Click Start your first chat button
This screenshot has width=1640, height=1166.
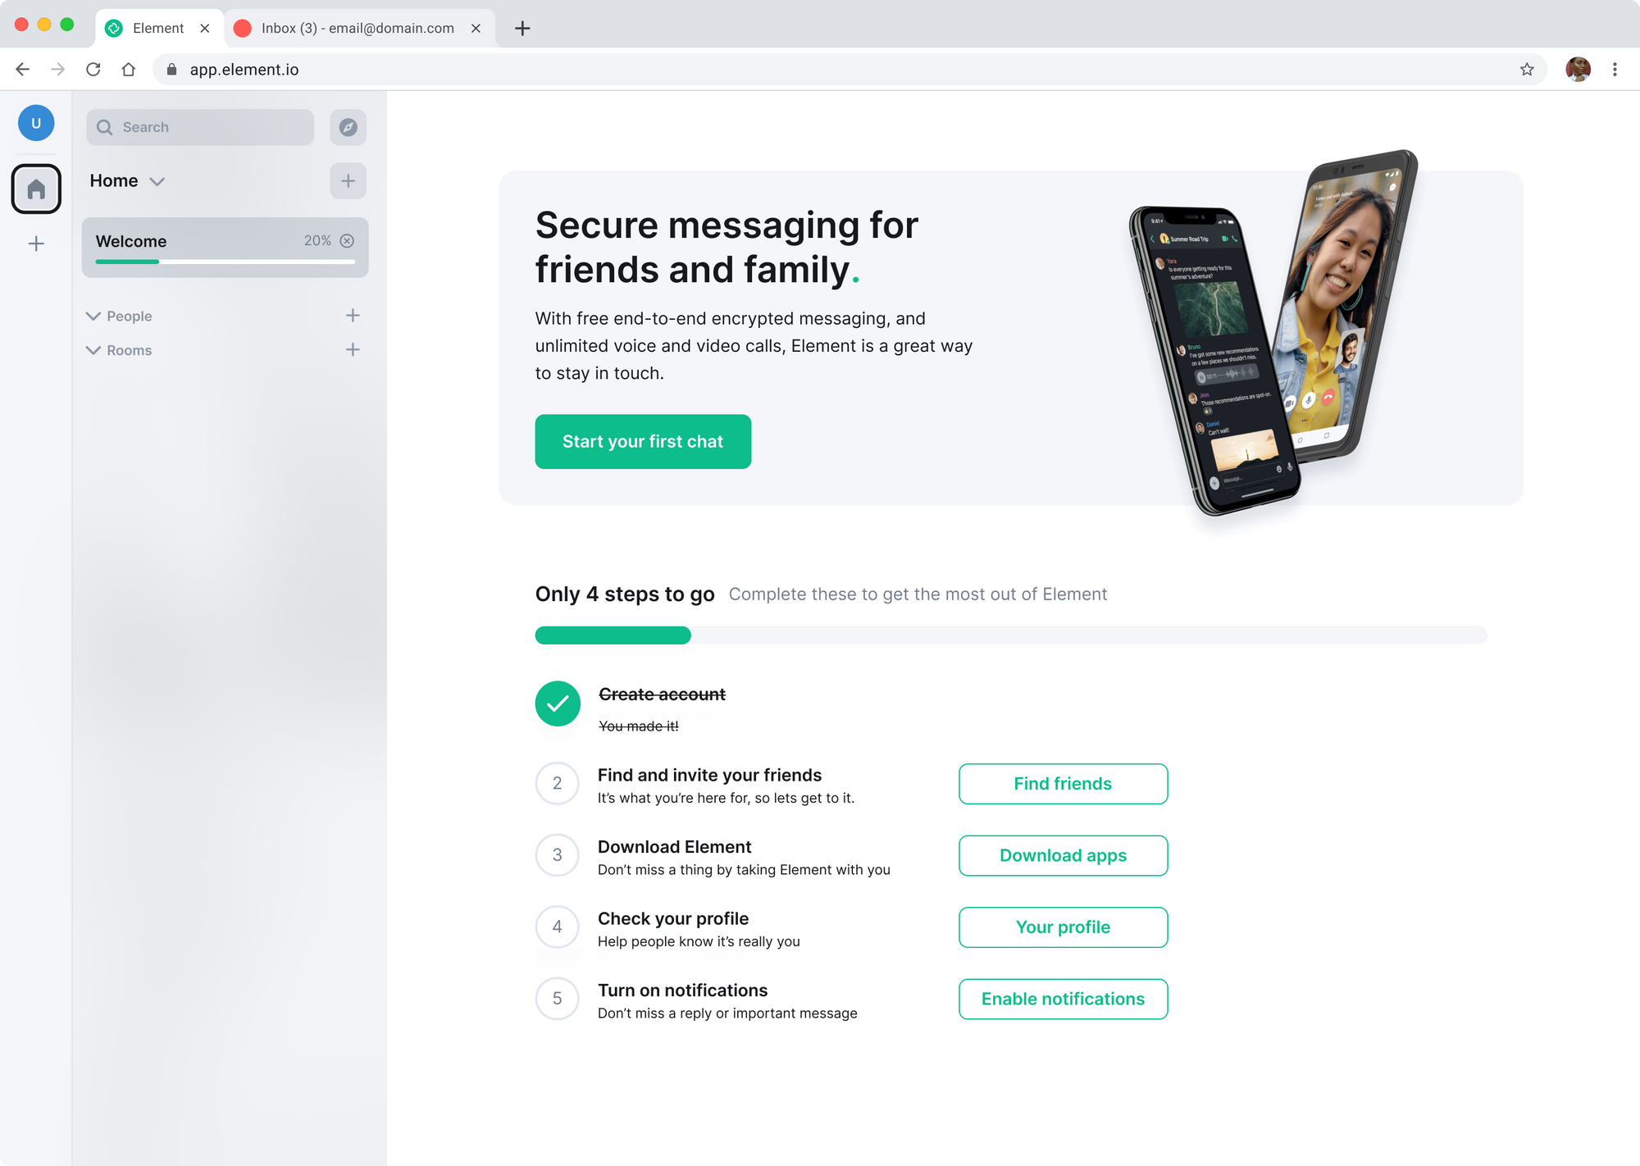(643, 441)
